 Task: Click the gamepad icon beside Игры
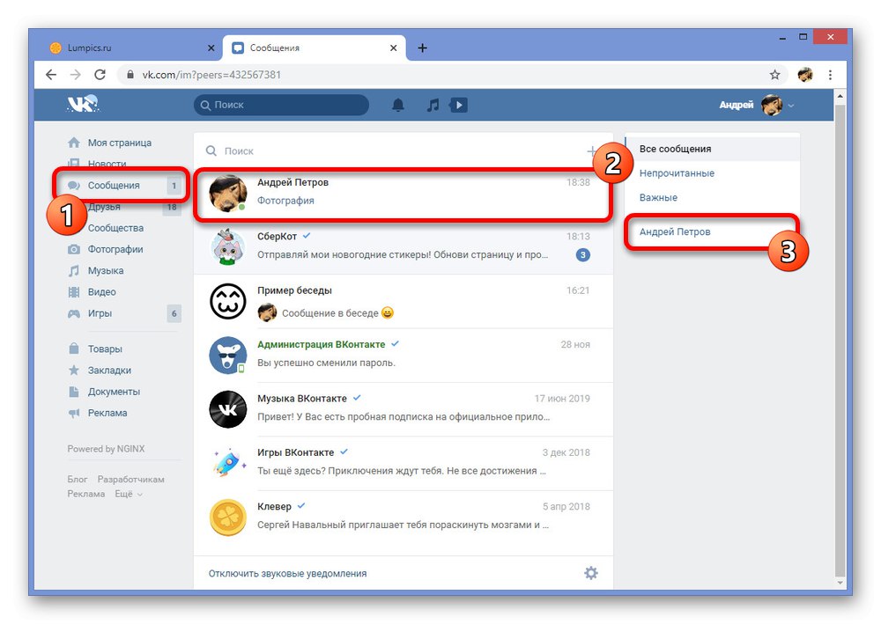(x=74, y=313)
